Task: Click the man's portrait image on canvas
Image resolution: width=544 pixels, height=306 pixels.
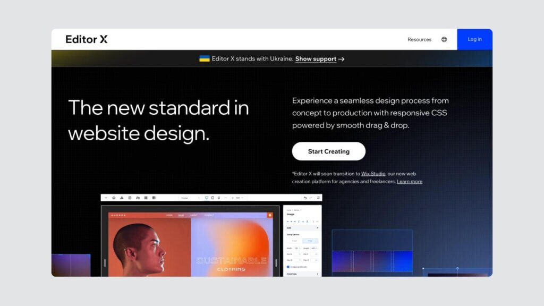Action: [x=149, y=248]
